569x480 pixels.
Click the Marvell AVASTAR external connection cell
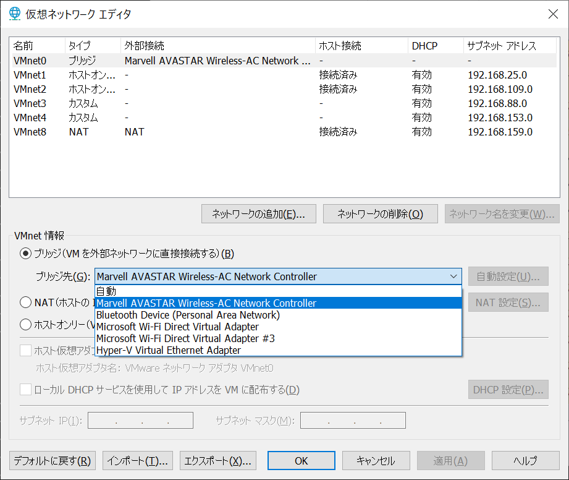217,61
